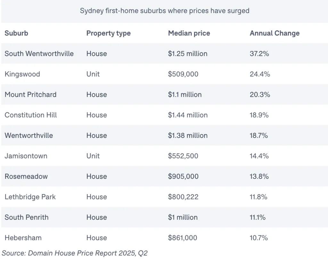Select Constitution Hill in the suburb column

(31, 115)
